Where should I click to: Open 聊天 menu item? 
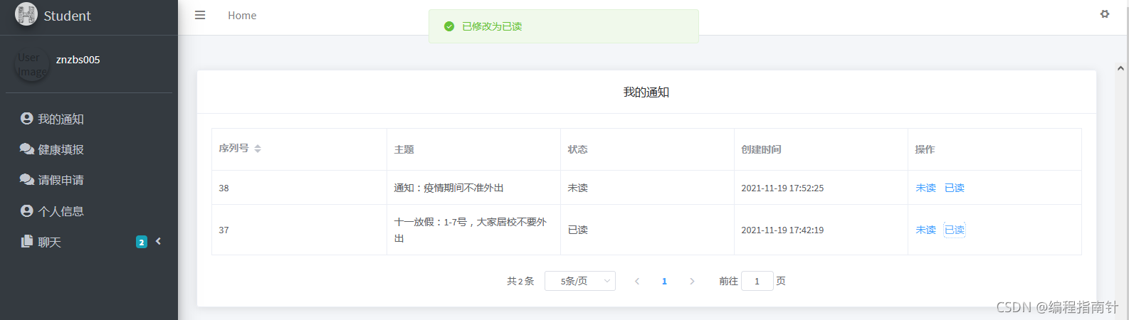coord(89,242)
